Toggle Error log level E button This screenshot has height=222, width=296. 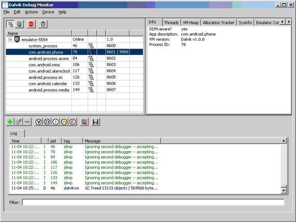coord(72,122)
